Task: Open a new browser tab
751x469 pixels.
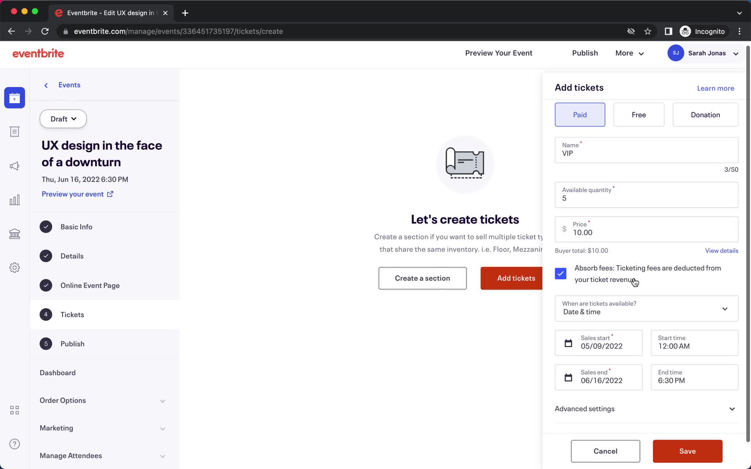Action: point(185,13)
